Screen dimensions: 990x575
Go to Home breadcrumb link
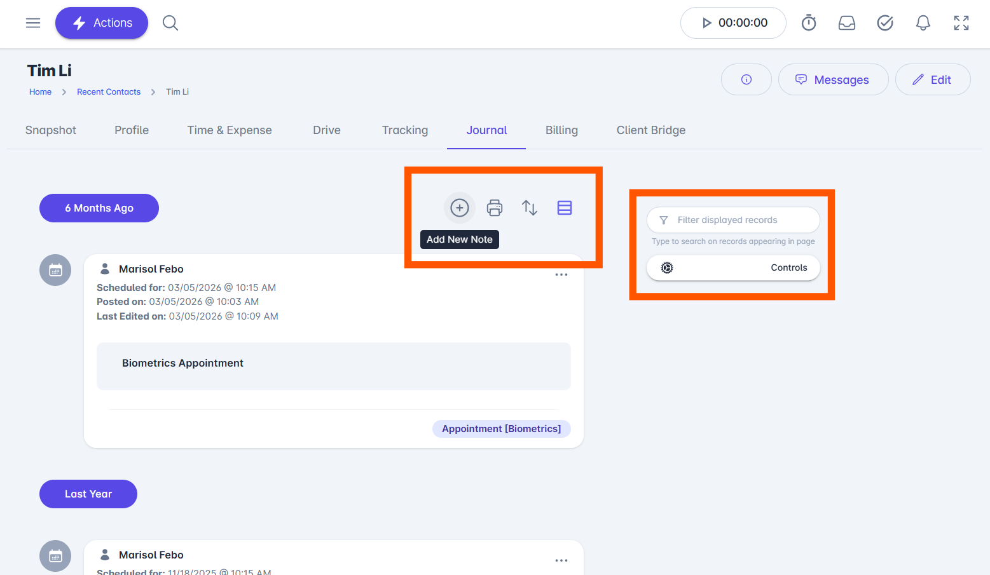click(x=40, y=92)
